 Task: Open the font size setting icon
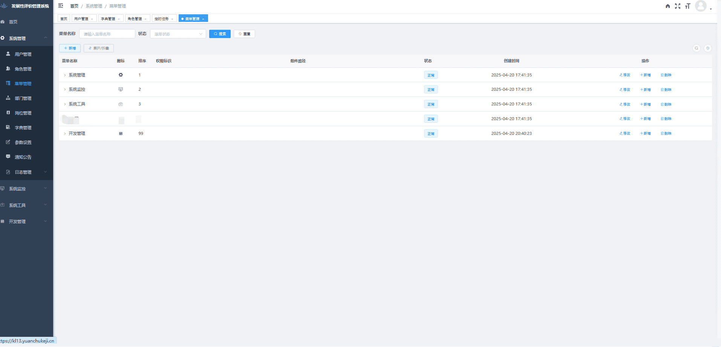click(687, 6)
